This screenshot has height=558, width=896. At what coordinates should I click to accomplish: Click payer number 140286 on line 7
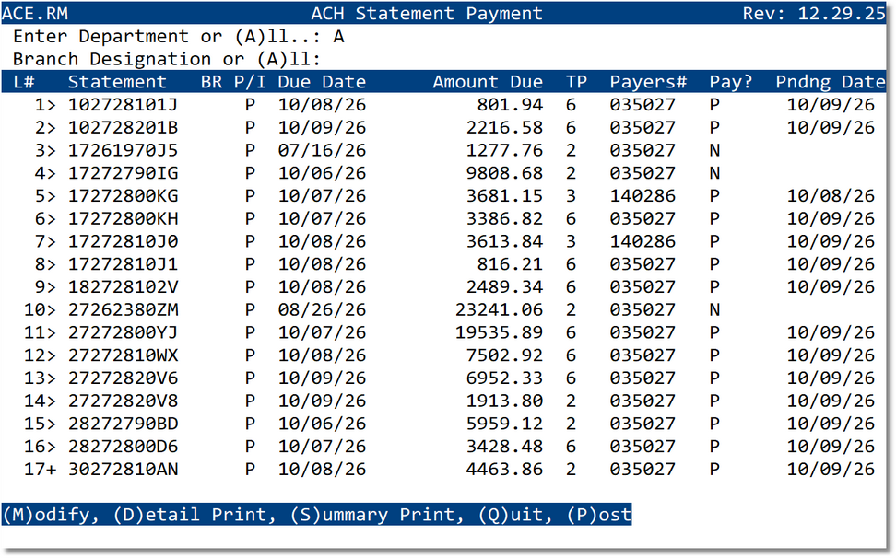coord(643,241)
